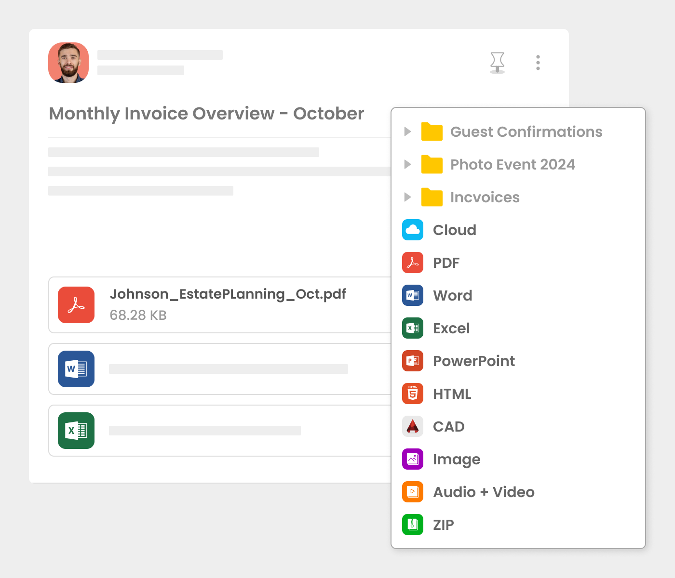Click the sender's profile avatar
The image size is (675, 578).
(x=68, y=63)
